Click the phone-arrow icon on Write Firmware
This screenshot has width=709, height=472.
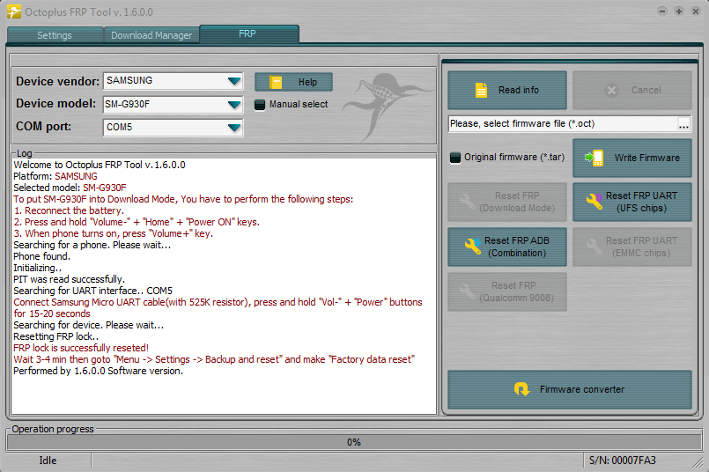pos(595,158)
